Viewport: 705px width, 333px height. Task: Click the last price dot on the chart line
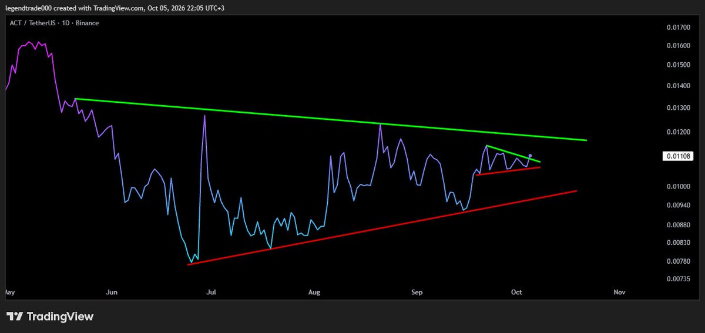[x=531, y=156]
